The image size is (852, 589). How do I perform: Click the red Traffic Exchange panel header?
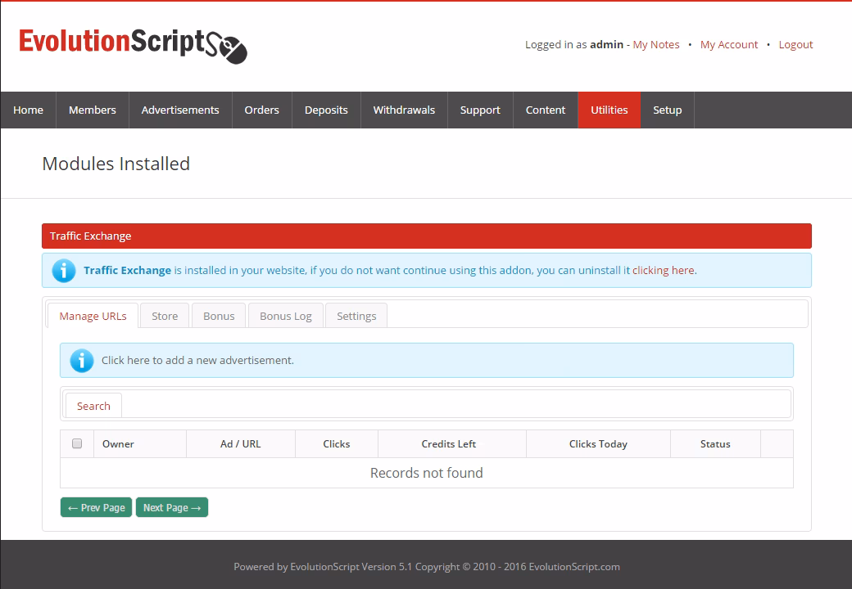(427, 236)
